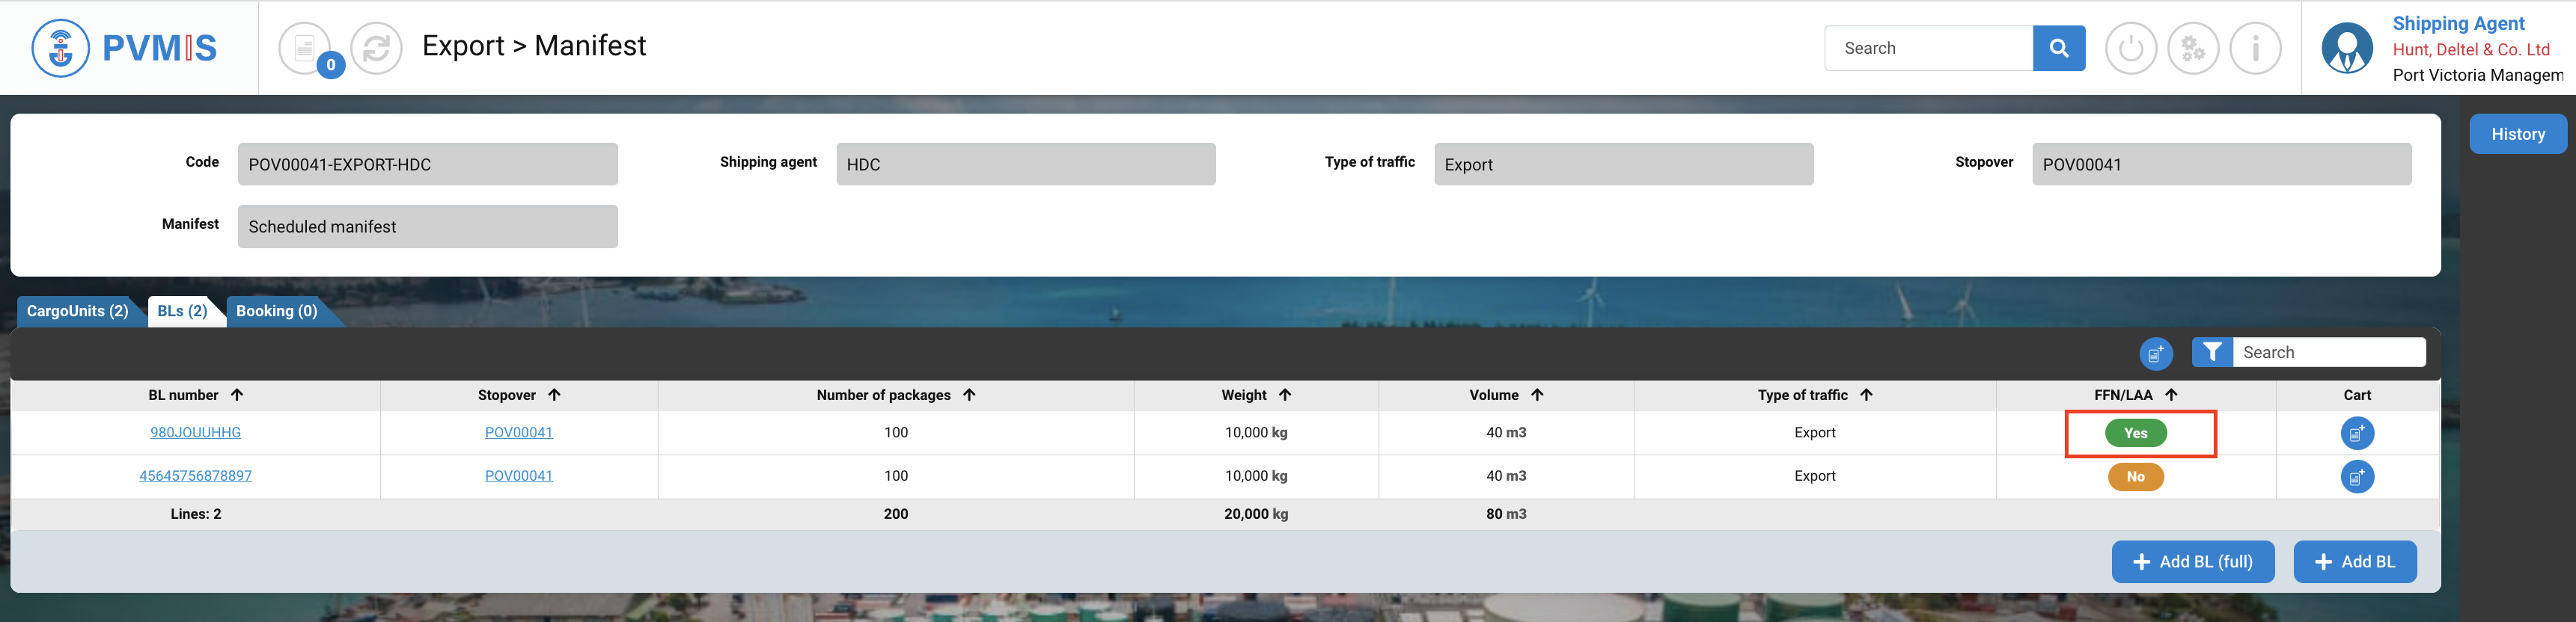The image size is (2576, 622).
Task: Toggle the green Yes FFN/LAA badge
Action: (x=2135, y=434)
